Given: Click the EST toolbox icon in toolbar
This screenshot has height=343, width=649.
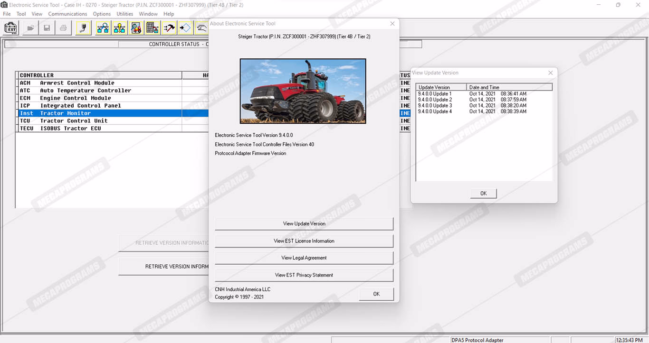Looking at the screenshot, I should tap(11, 28).
